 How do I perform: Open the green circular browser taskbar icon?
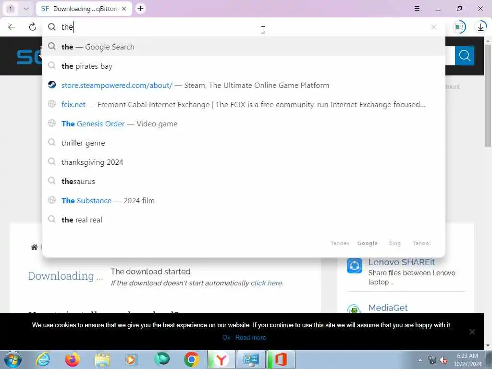tap(162, 359)
